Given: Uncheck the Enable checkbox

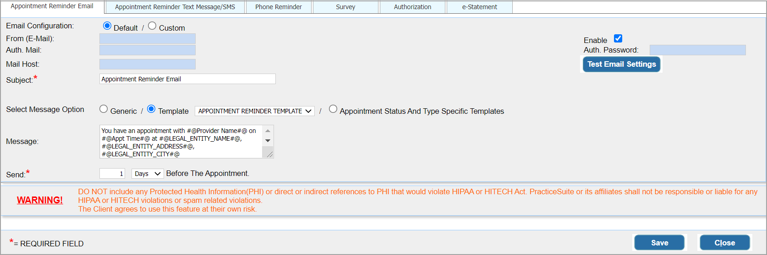Looking at the screenshot, I should click(618, 39).
